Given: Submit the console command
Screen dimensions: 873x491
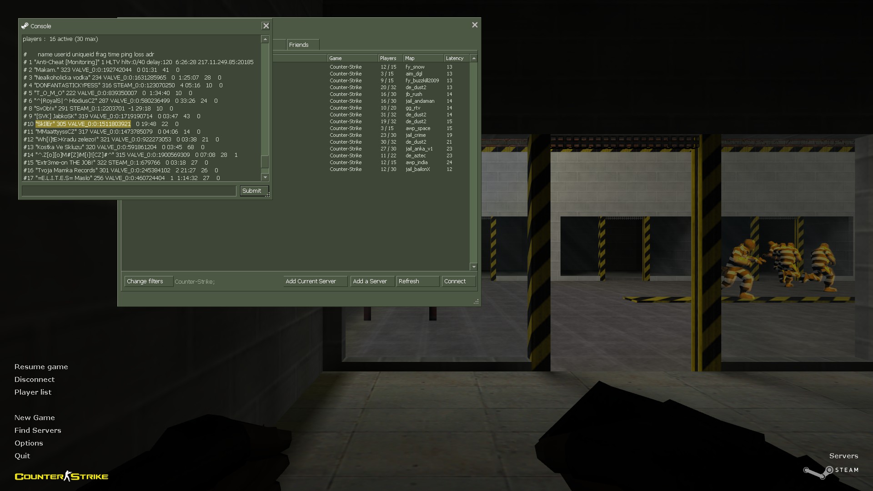Looking at the screenshot, I should coord(254,191).
